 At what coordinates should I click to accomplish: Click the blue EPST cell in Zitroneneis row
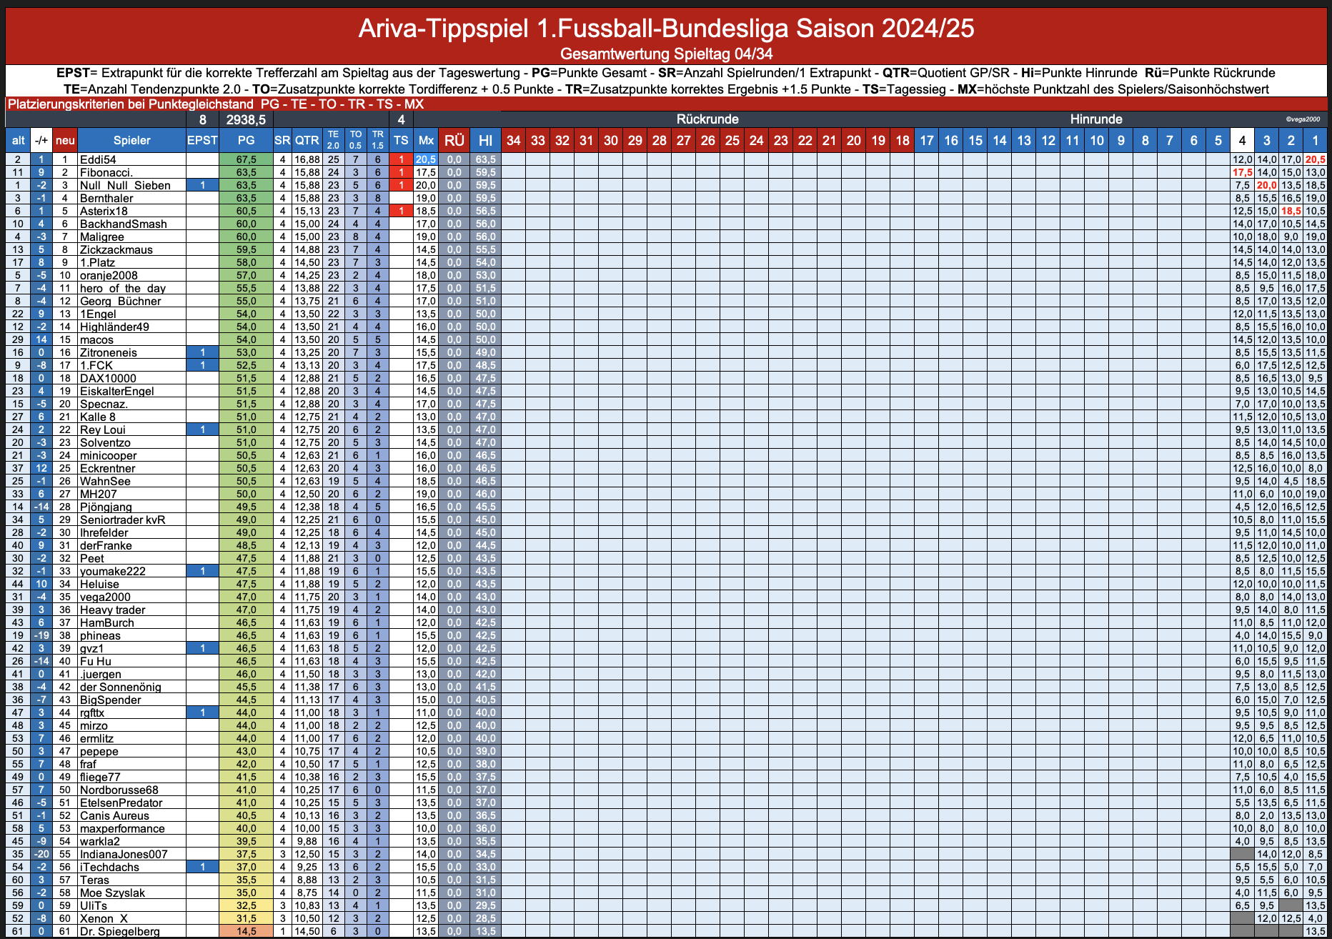click(x=202, y=352)
